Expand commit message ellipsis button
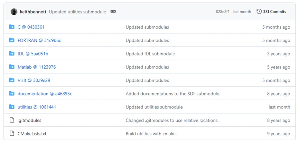 (x=113, y=12)
